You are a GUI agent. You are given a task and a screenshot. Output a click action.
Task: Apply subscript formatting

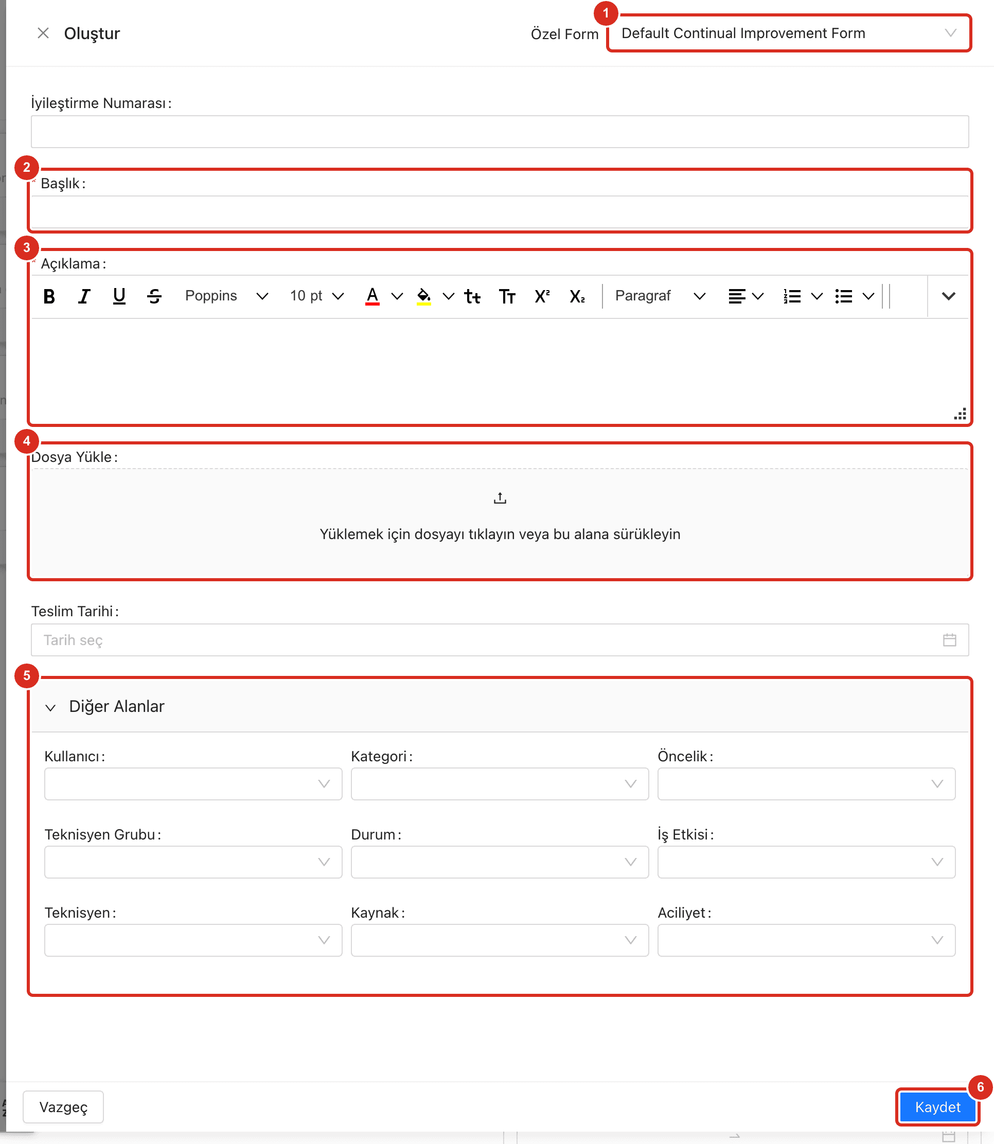[577, 297]
